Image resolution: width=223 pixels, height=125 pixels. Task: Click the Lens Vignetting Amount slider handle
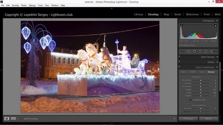(x=201, y=109)
